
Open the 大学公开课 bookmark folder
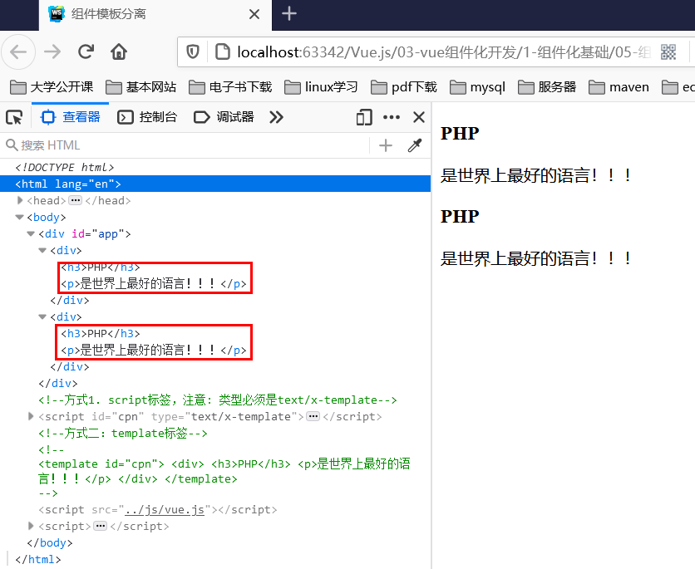pos(52,87)
